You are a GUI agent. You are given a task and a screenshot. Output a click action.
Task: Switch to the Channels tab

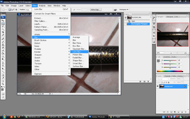[x=168, y=76]
